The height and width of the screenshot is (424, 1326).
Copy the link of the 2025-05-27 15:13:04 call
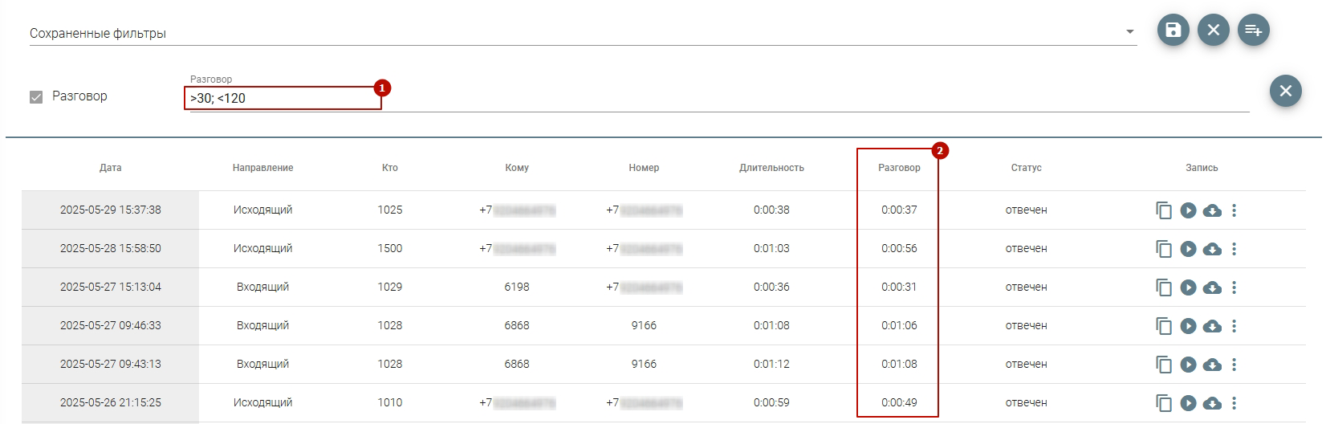point(1164,287)
